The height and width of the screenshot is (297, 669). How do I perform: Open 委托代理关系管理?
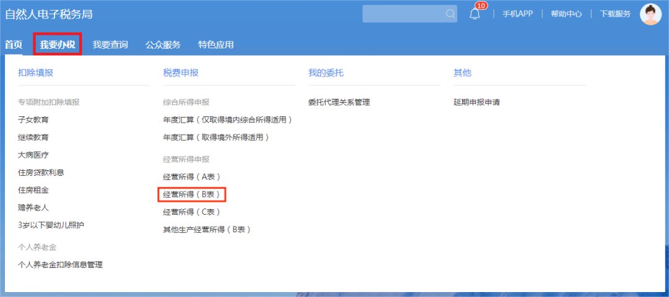(339, 102)
